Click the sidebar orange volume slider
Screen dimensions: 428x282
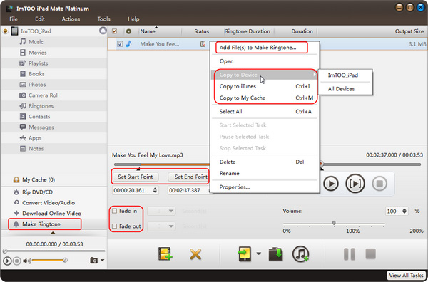(x=49, y=260)
